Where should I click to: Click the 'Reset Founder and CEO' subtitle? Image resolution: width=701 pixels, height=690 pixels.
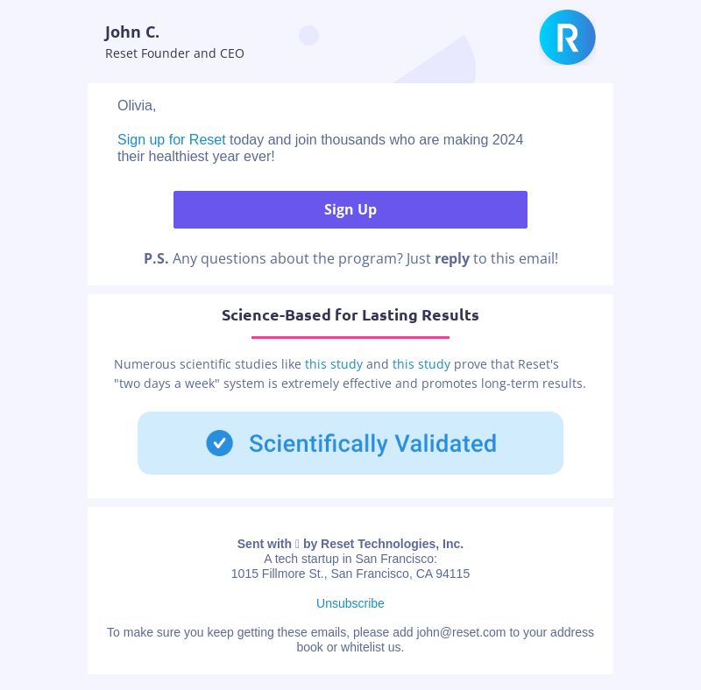pyautogui.click(x=174, y=53)
